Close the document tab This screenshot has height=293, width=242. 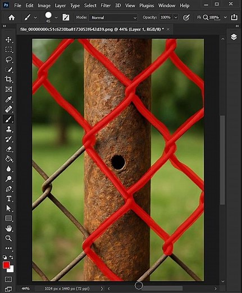(168, 29)
